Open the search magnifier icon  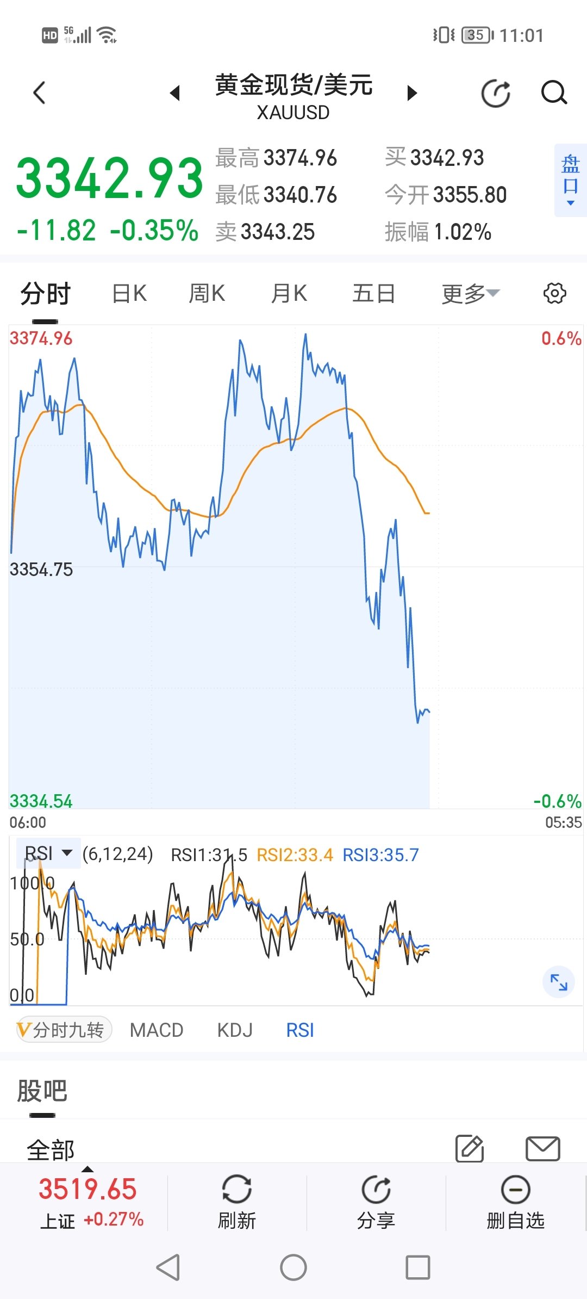click(x=554, y=93)
